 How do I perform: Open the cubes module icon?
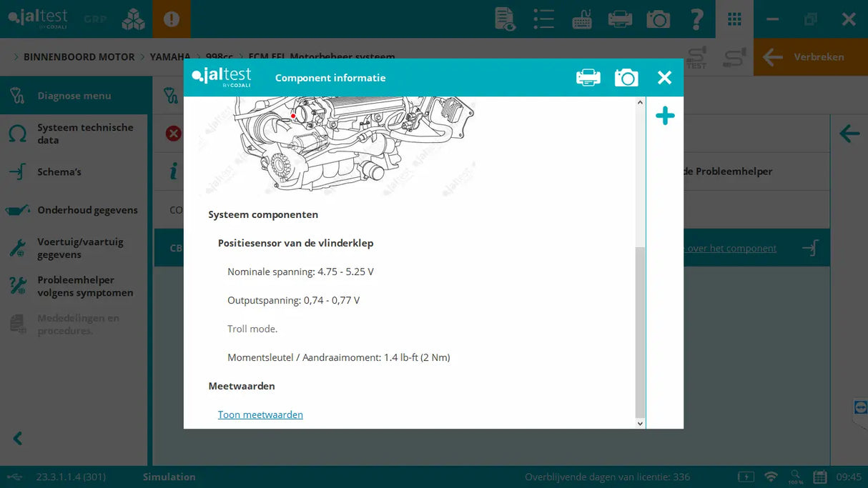(133, 19)
